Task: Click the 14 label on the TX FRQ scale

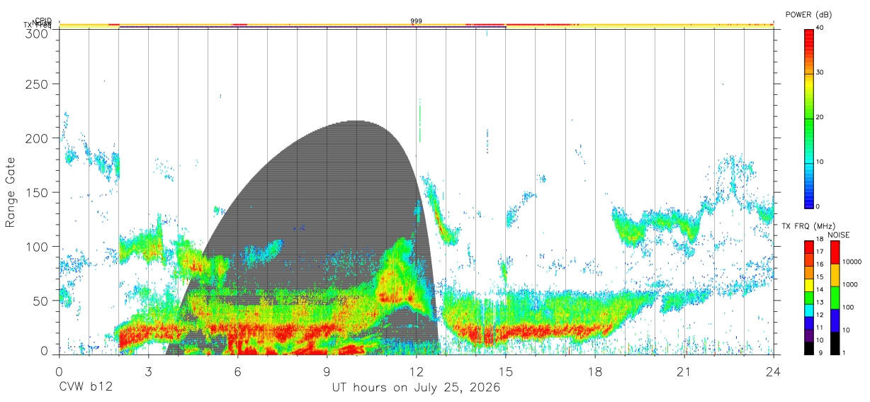Action: [x=820, y=290]
